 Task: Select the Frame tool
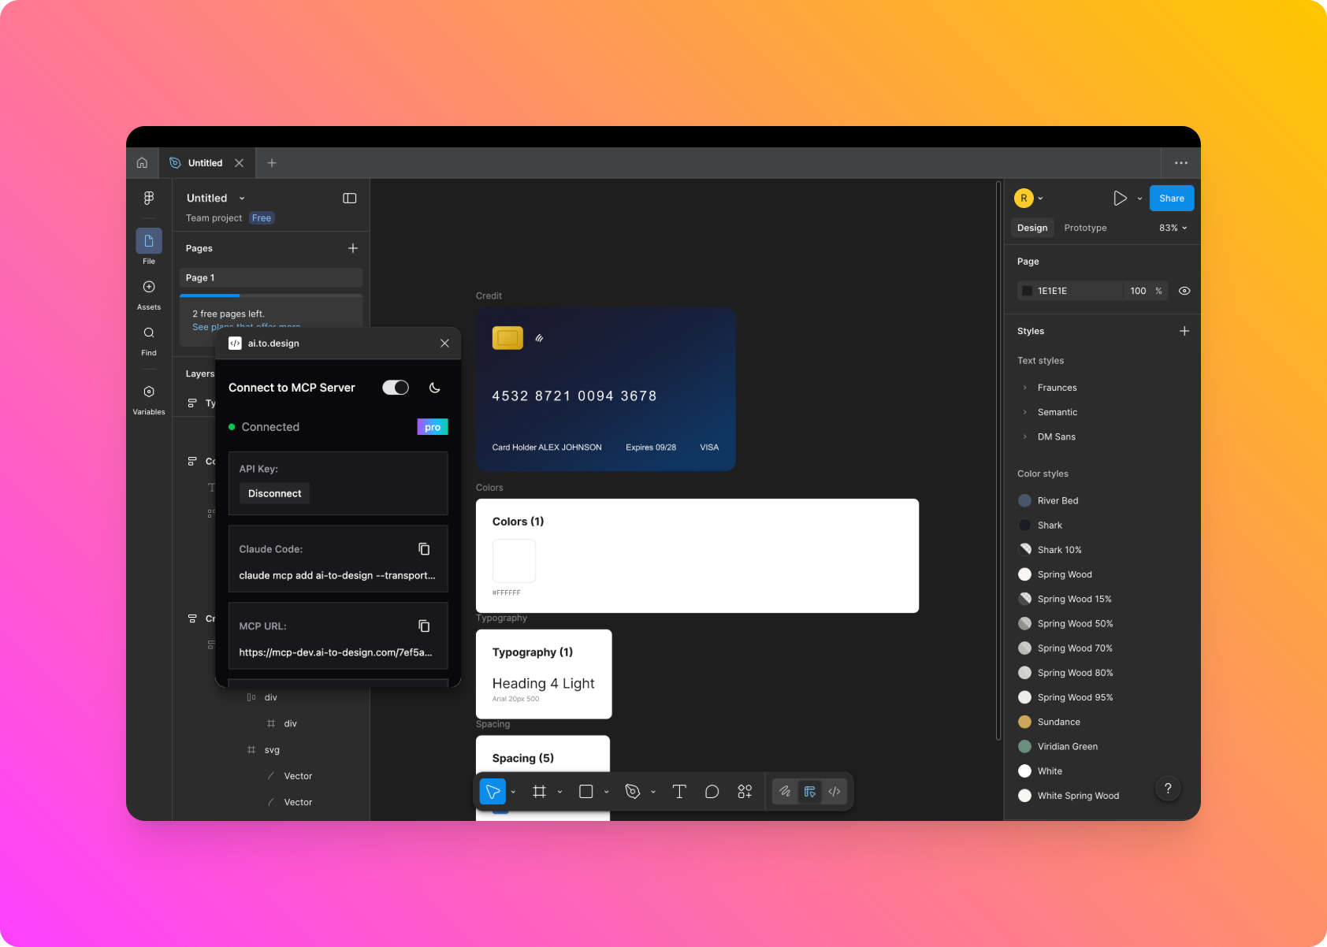[539, 792]
